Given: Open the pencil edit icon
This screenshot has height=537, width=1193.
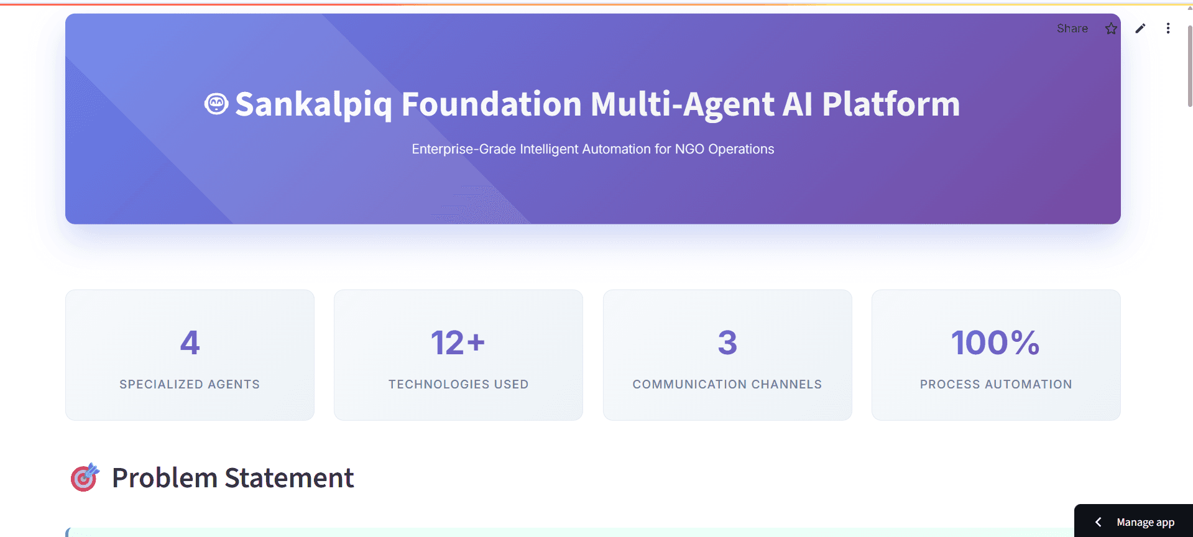Looking at the screenshot, I should (1140, 29).
